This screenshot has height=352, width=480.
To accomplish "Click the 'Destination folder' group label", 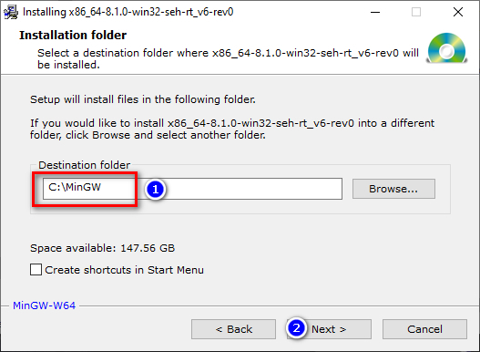I will click(84, 165).
